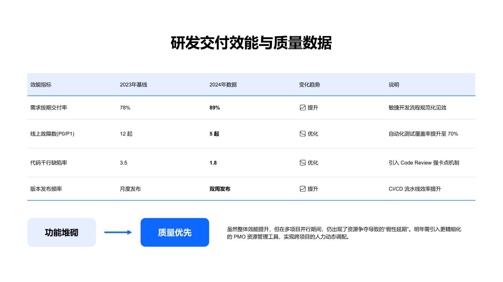Click the 说明 column header
503x282 pixels.
point(394,85)
